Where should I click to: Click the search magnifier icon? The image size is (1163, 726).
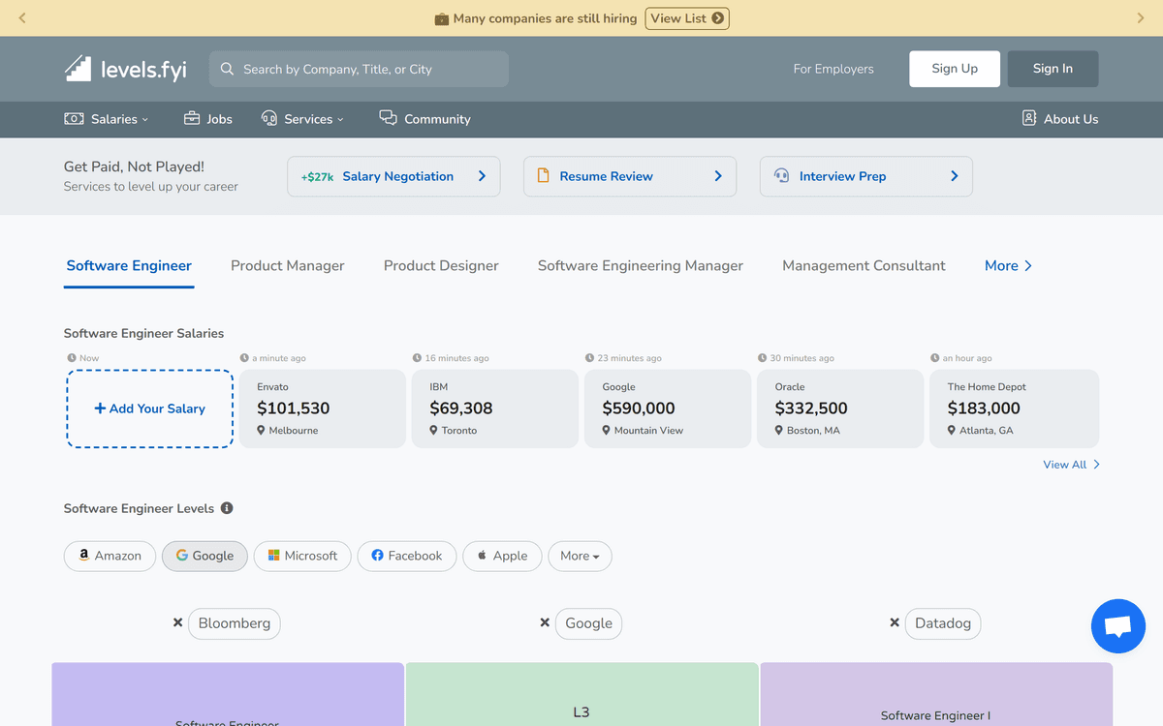coord(228,69)
